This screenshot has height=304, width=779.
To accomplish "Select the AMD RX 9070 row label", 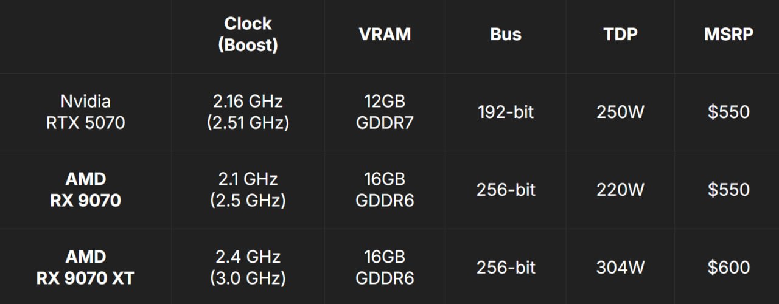I will [x=86, y=189].
